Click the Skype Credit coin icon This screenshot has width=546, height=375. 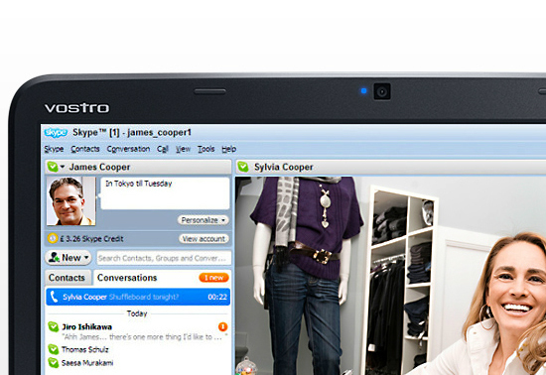53,238
